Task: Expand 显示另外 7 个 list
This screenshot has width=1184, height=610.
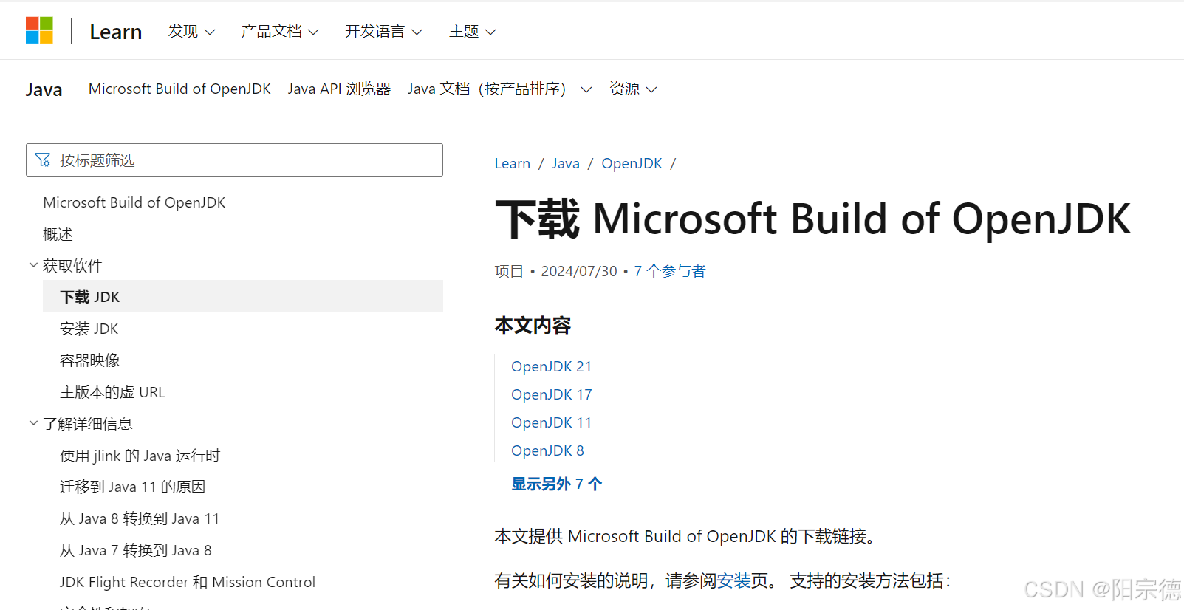Action: pyautogui.click(x=557, y=484)
